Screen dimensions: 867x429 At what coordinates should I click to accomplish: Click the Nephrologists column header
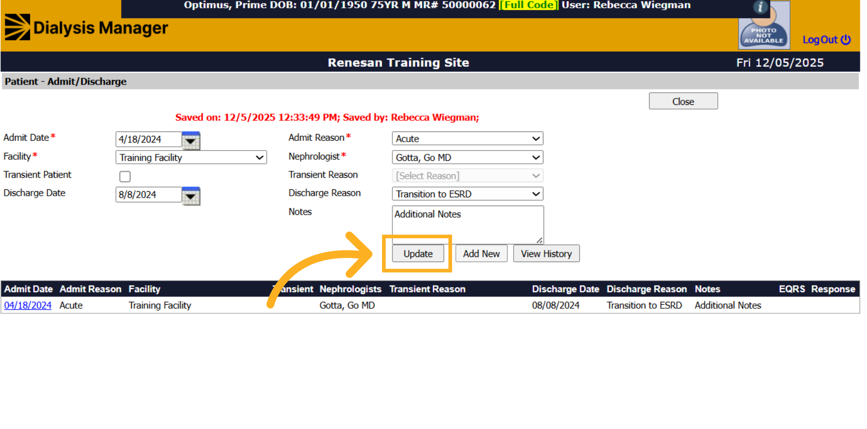350,289
